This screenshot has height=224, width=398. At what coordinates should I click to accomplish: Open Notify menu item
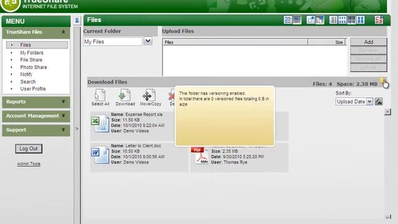click(26, 75)
